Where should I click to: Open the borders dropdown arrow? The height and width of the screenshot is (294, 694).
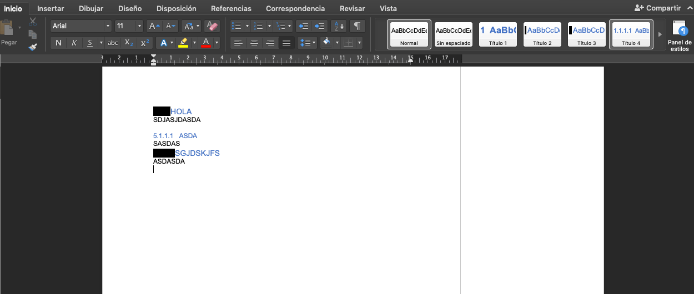coord(360,43)
